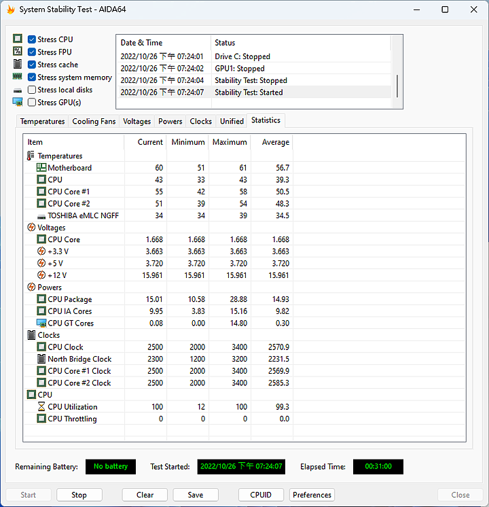Click the chip icon of CPU Core #2 temperature
This screenshot has width=489, height=507.
coord(41,203)
